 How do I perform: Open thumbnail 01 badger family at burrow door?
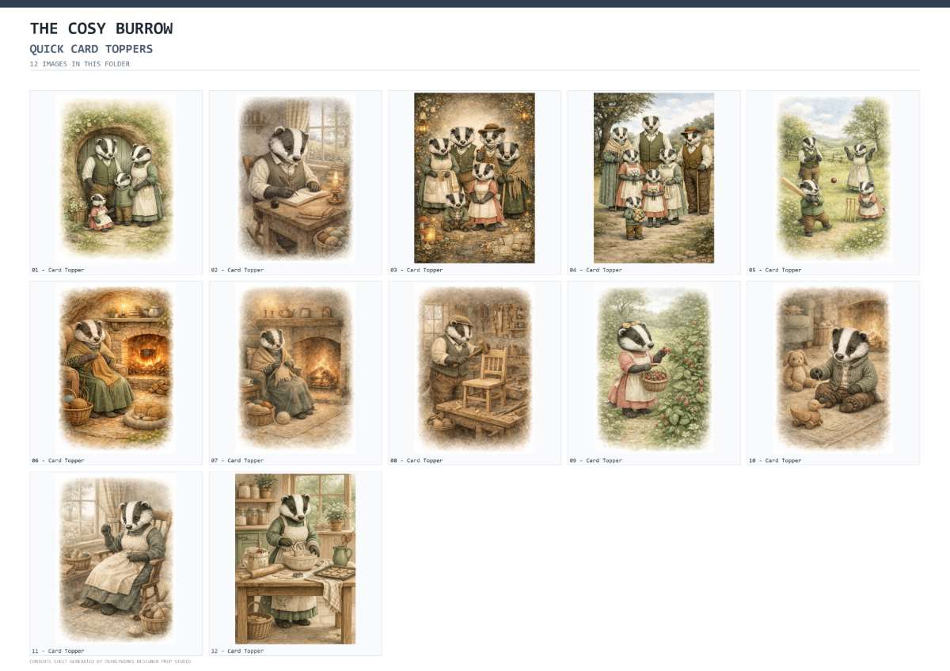116,178
